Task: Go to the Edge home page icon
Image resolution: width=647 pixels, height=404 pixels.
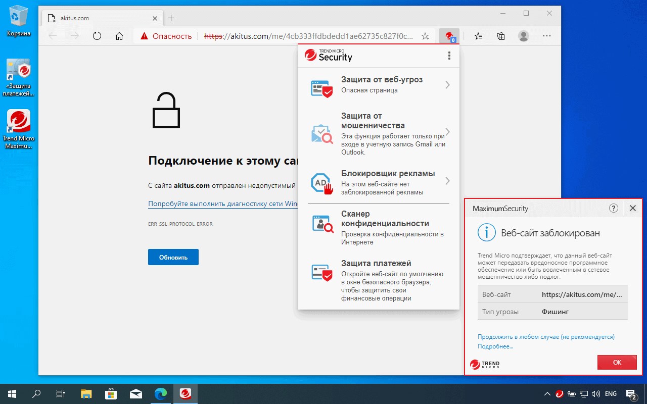Action: point(119,36)
